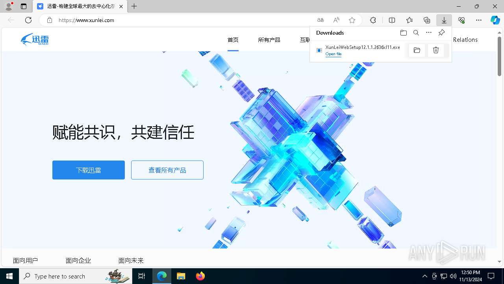
Task: Open Task View on taskbar
Action: tap(142, 276)
